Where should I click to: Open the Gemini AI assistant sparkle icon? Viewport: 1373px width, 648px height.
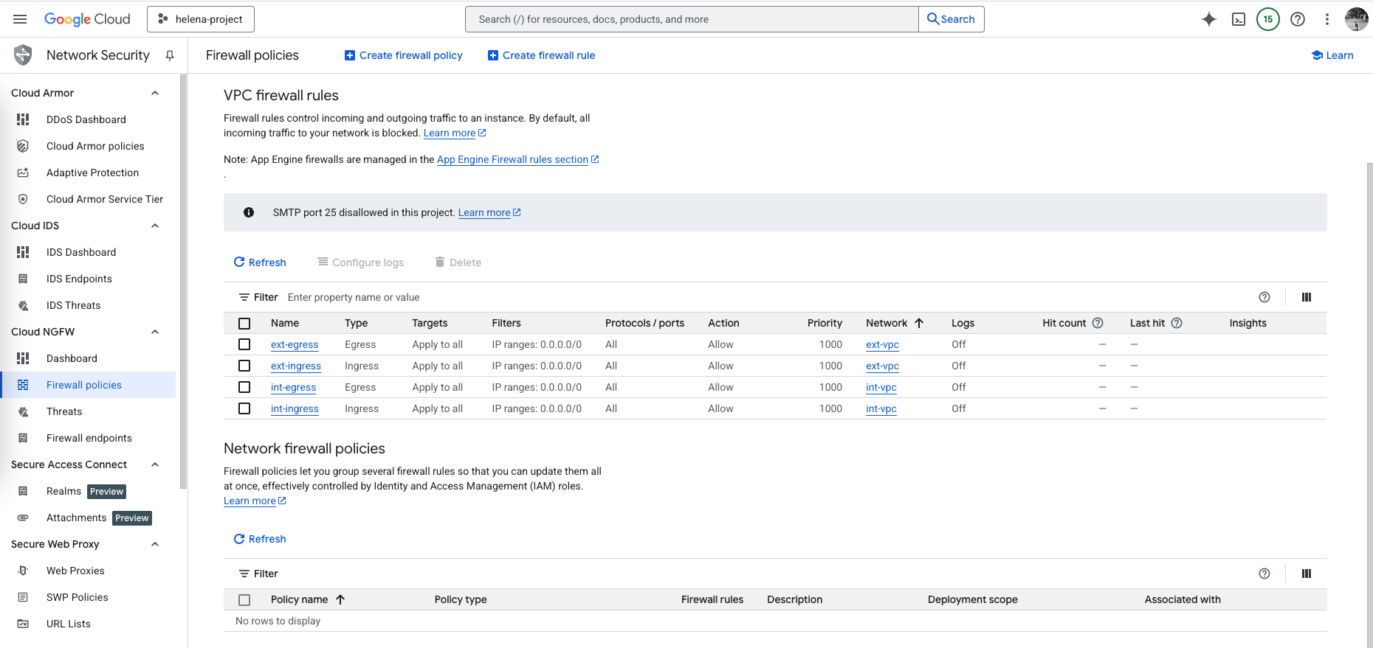pyautogui.click(x=1208, y=19)
